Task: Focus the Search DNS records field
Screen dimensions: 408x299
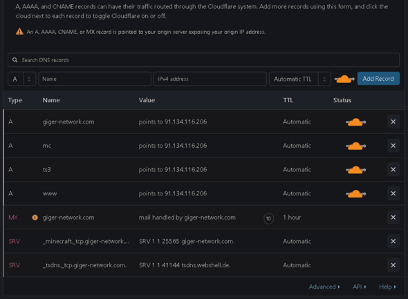Action: pos(204,60)
